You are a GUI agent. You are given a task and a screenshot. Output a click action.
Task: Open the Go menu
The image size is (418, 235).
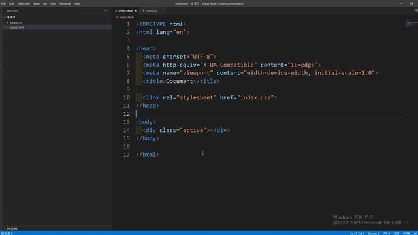click(45, 3)
